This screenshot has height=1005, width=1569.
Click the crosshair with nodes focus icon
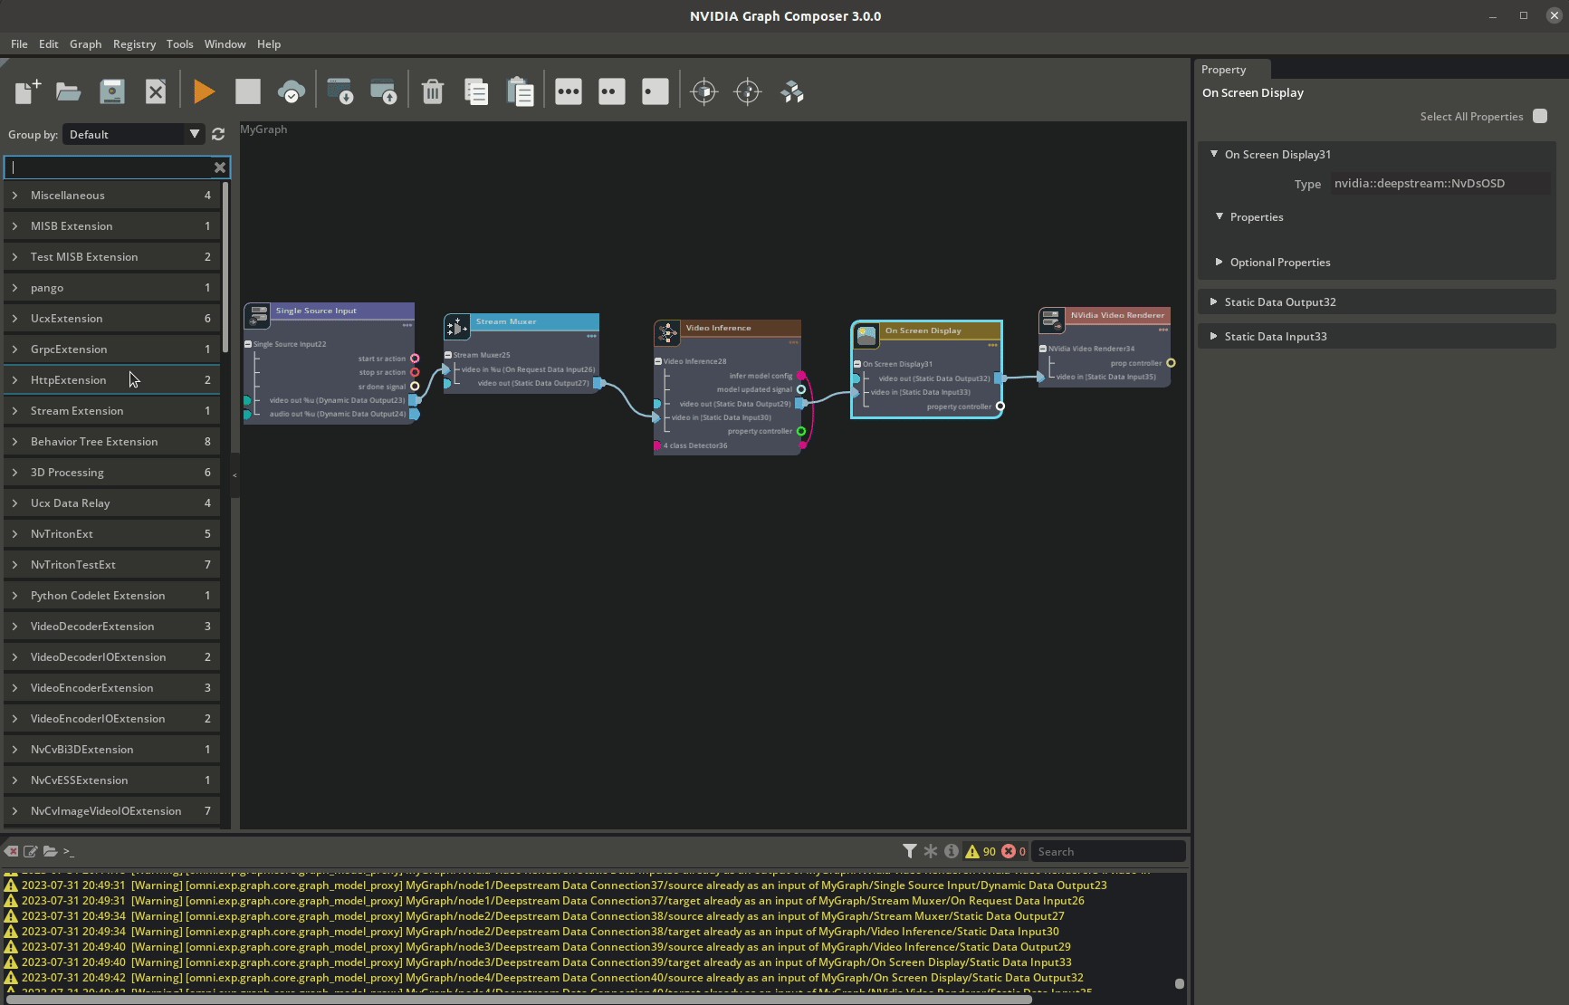coord(748,91)
